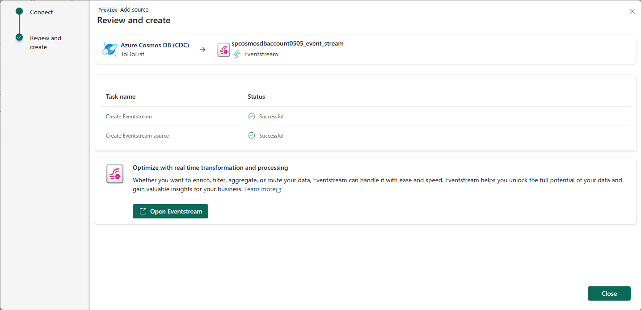Click the Connect step circle indicator
Image resolution: width=641 pixels, height=310 pixels.
click(x=19, y=11)
